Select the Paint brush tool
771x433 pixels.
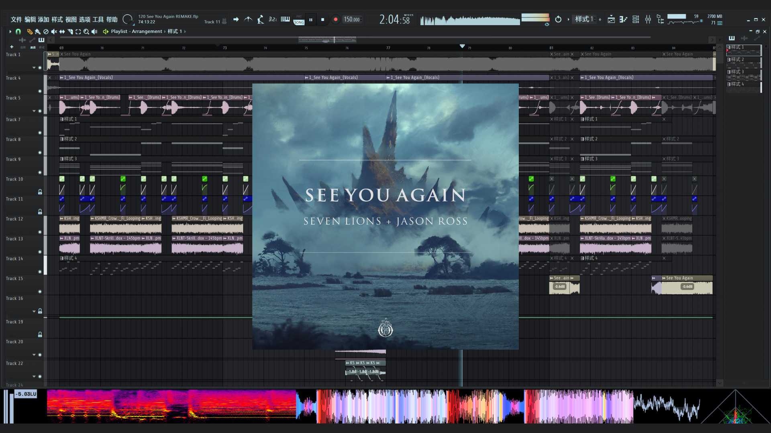tap(38, 31)
